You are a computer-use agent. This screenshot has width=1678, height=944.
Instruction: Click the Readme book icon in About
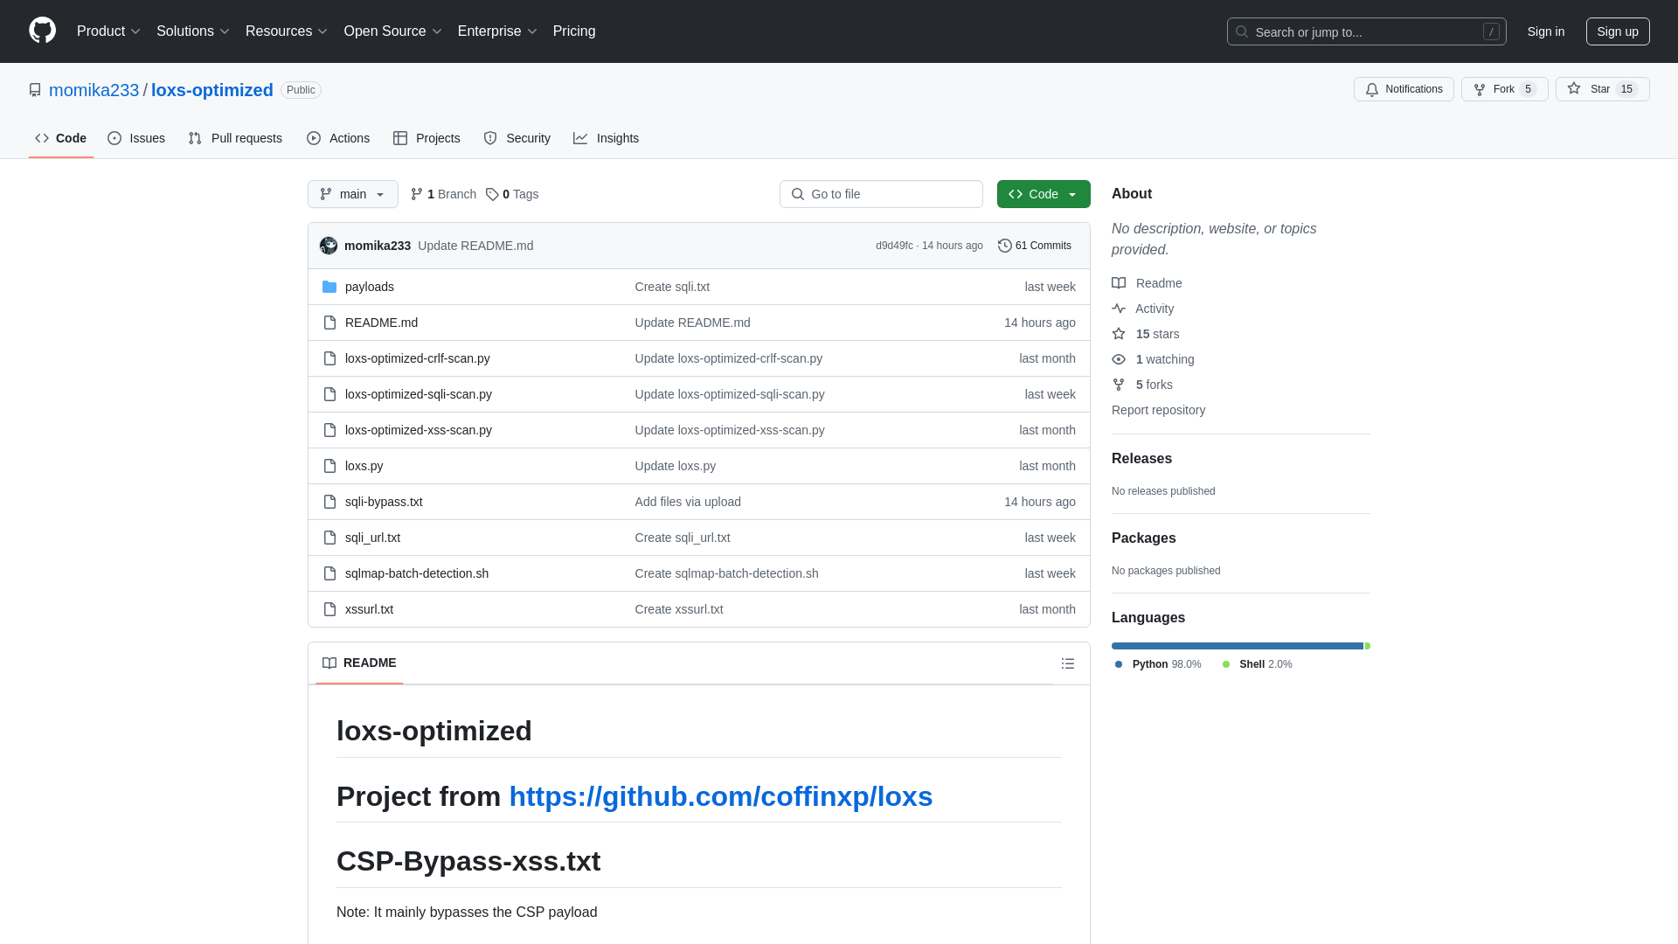1119,283
